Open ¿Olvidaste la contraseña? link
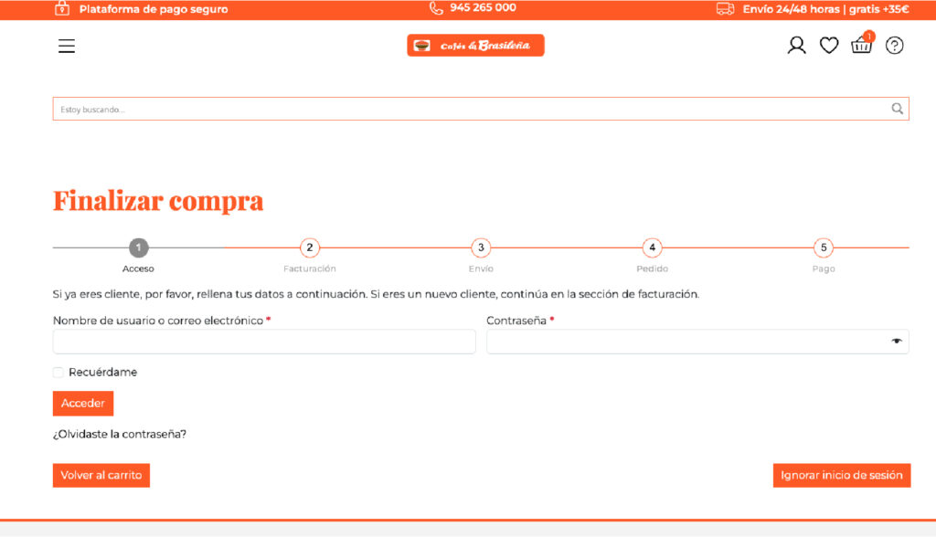Viewport: 936px width, 537px height. 120,435
